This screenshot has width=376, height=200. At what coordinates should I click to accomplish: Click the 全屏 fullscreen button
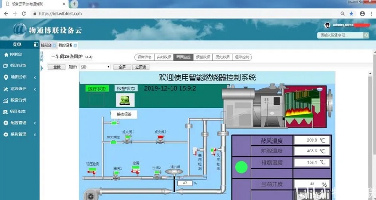(122, 67)
